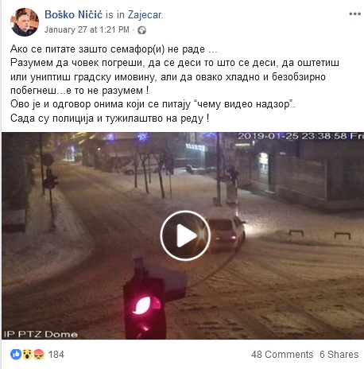Click the IP PTZ Dome watermark
This screenshot has width=364, height=369.
tap(41, 334)
